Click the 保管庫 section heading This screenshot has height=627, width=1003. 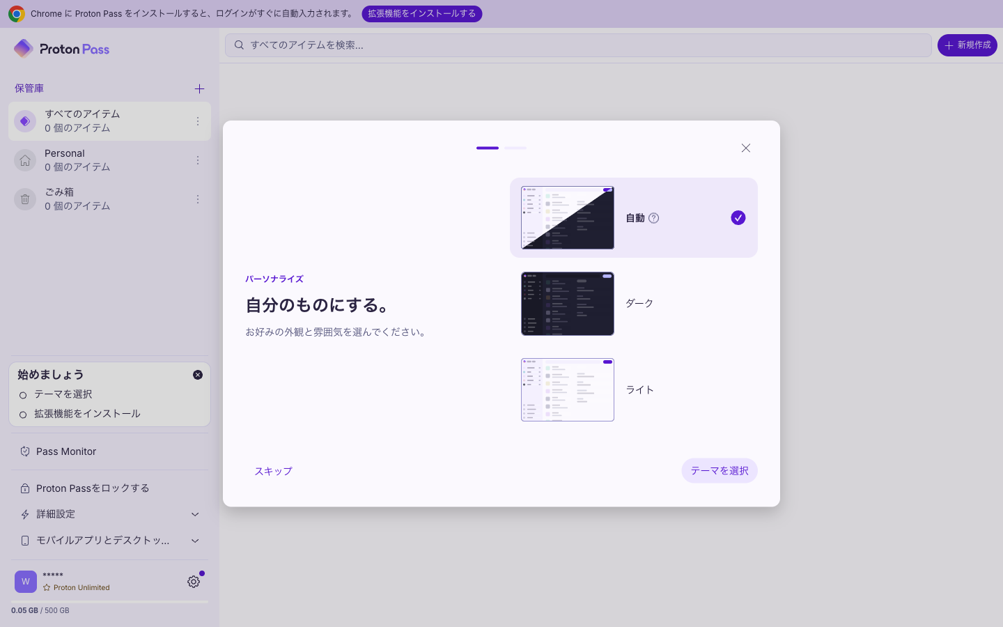pyautogui.click(x=29, y=88)
